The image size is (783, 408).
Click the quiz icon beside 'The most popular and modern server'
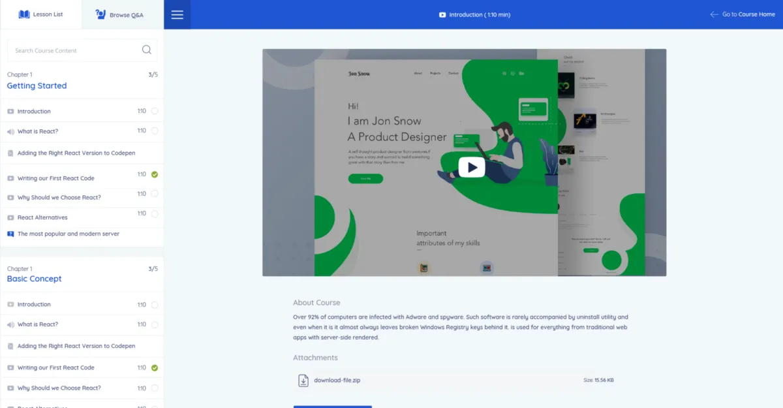click(10, 234)
